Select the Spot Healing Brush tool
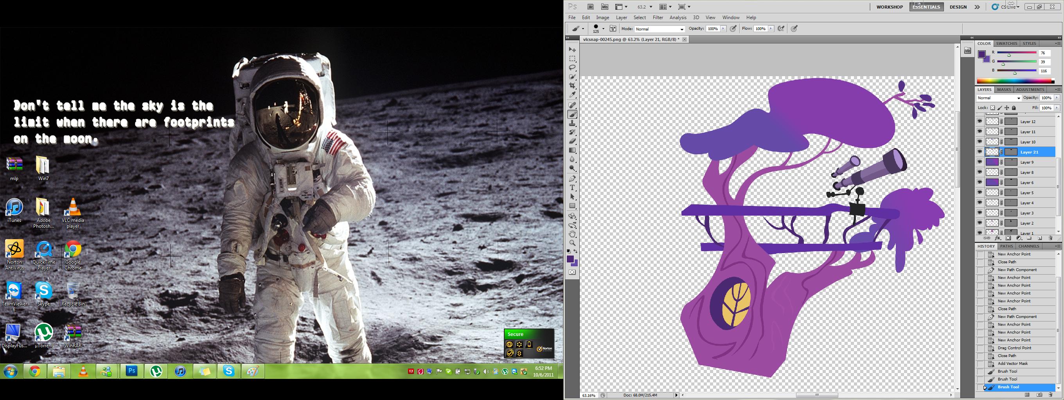This screenshot has height=400, width=1064. [572, 105]
